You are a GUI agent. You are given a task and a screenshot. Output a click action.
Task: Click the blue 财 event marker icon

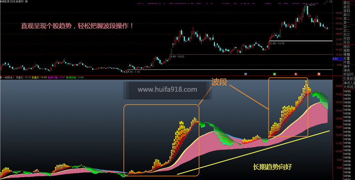pyautogui.click(x=246, y=74)
